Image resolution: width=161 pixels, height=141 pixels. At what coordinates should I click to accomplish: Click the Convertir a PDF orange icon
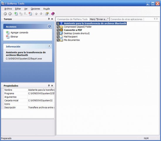[x=61, y=30]
